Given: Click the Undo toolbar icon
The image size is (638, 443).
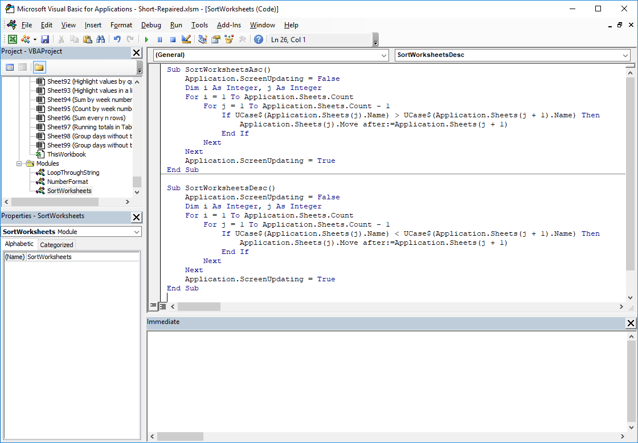Looking at the screenshot, I should [117, 39].
